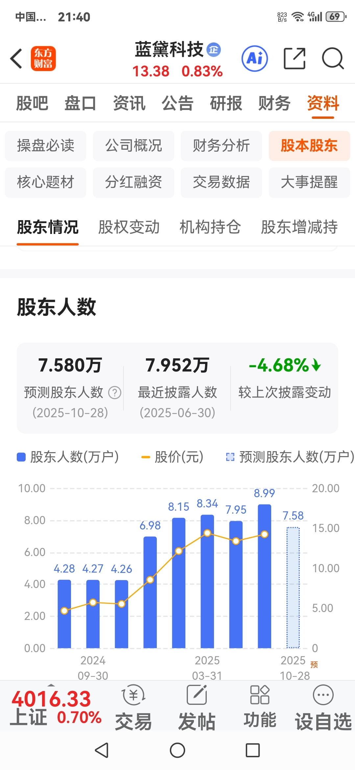355x770 pixels.
Task: Open the 功能 functions icon
Action: coord(260,695)
